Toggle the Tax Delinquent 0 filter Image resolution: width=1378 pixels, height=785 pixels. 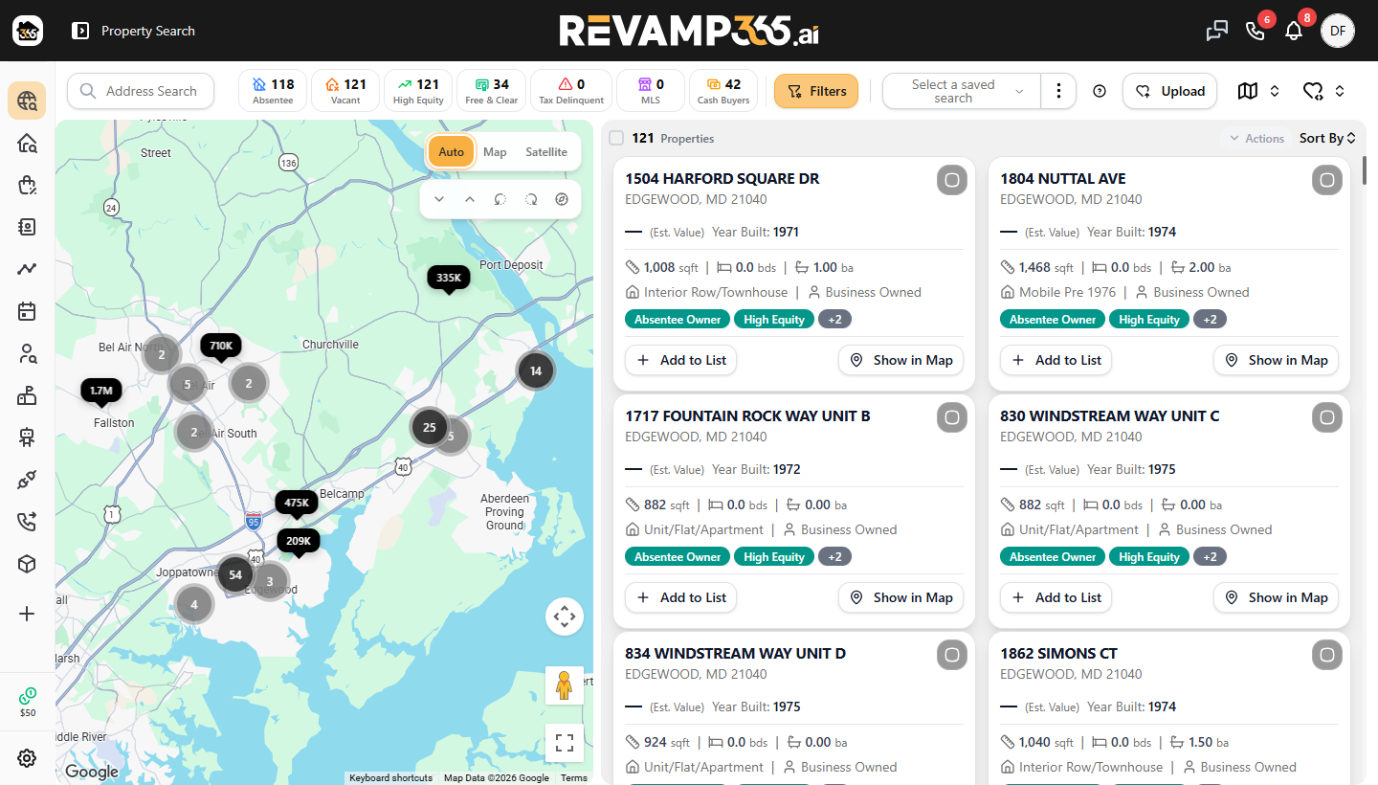pos(571,91)
